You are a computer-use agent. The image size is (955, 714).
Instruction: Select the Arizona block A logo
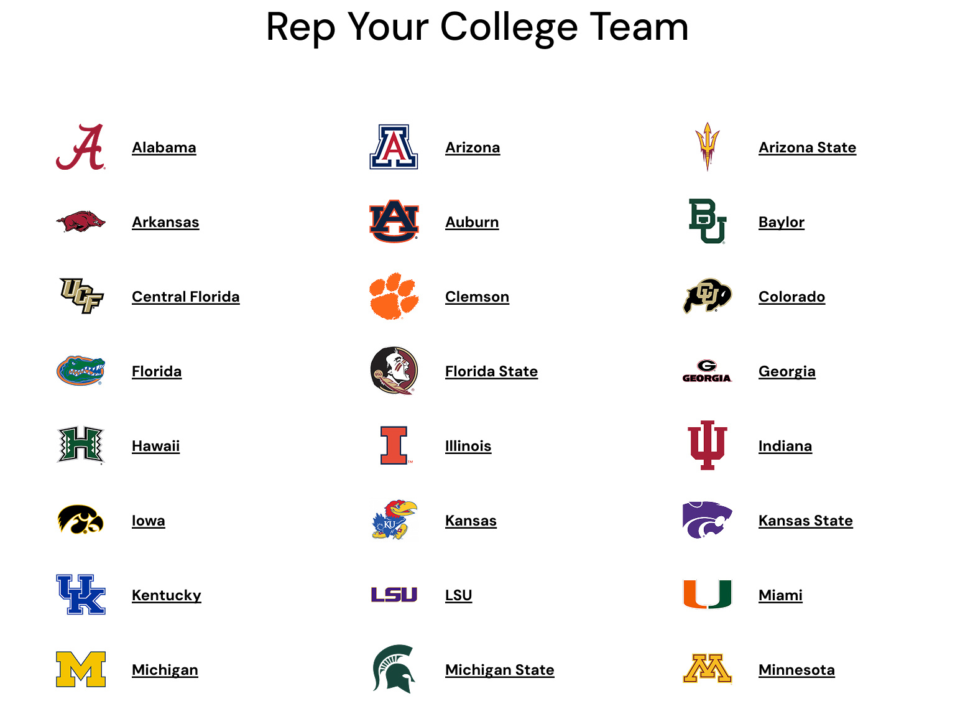coord(394,147)
